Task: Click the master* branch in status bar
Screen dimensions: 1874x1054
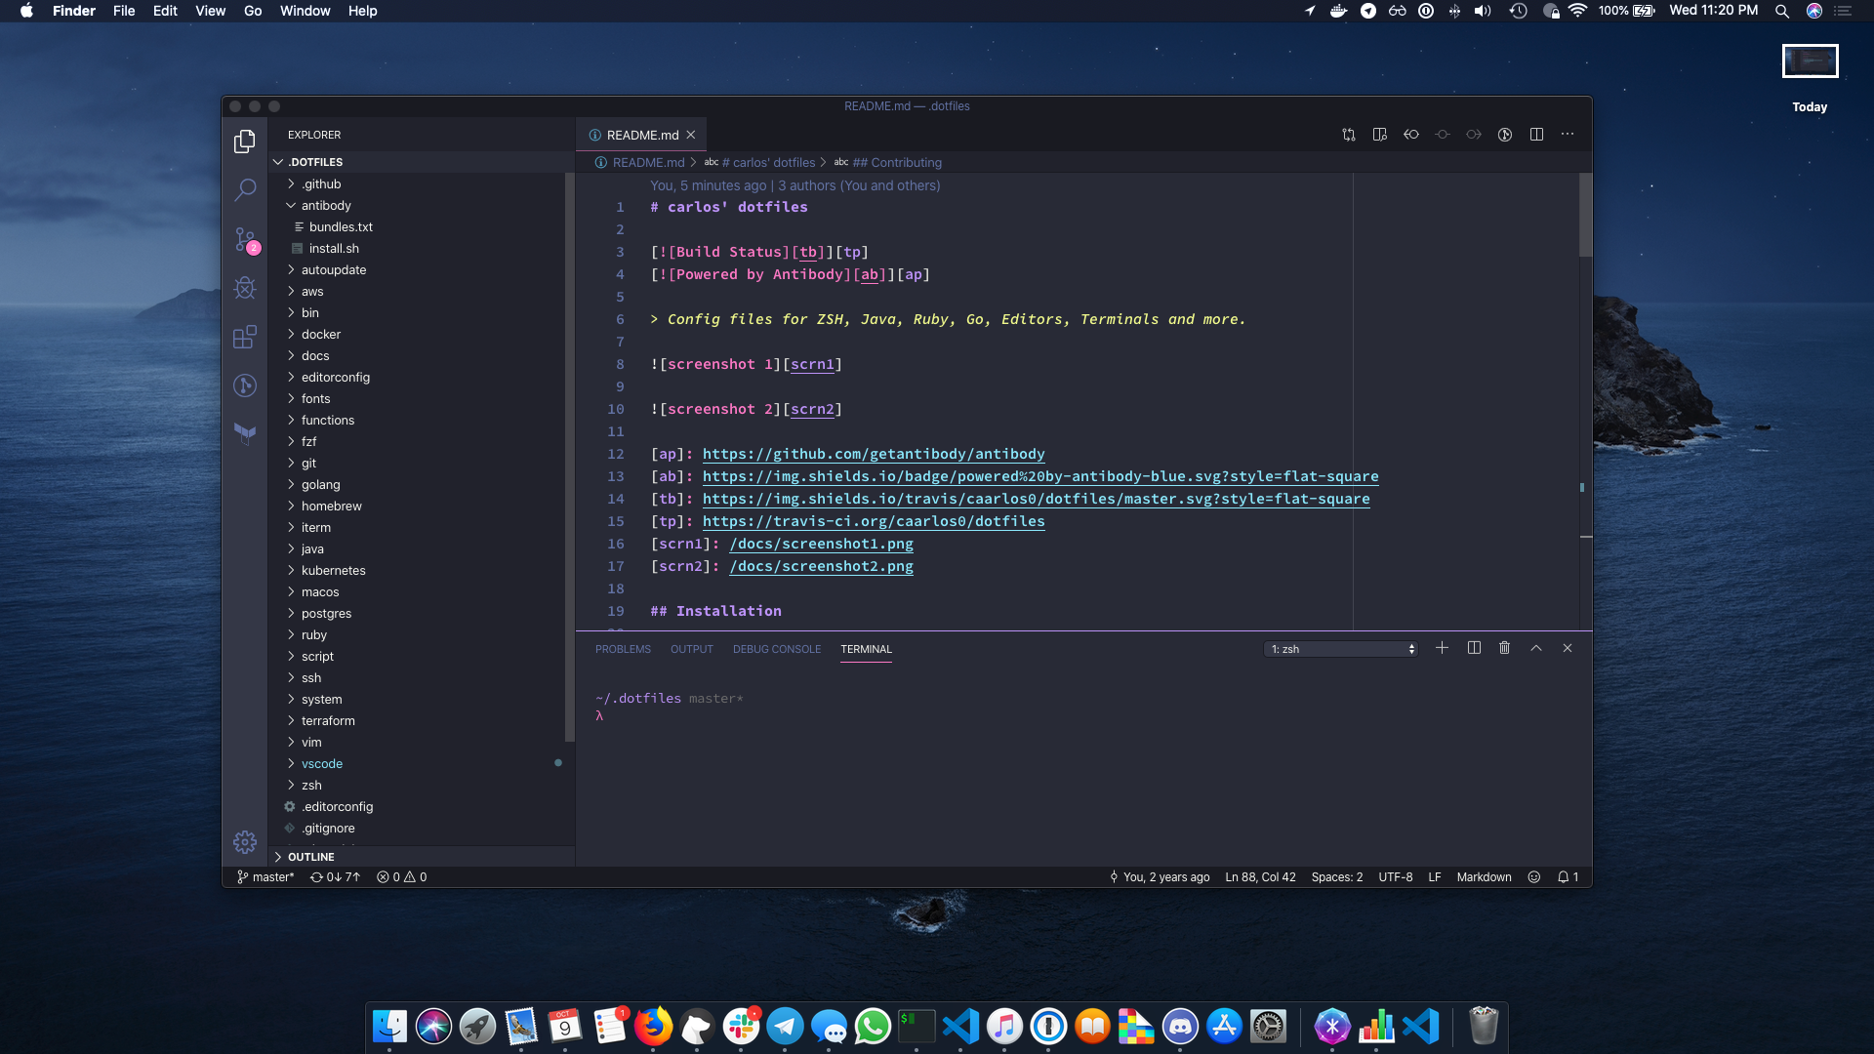Action: click(265, 877)
